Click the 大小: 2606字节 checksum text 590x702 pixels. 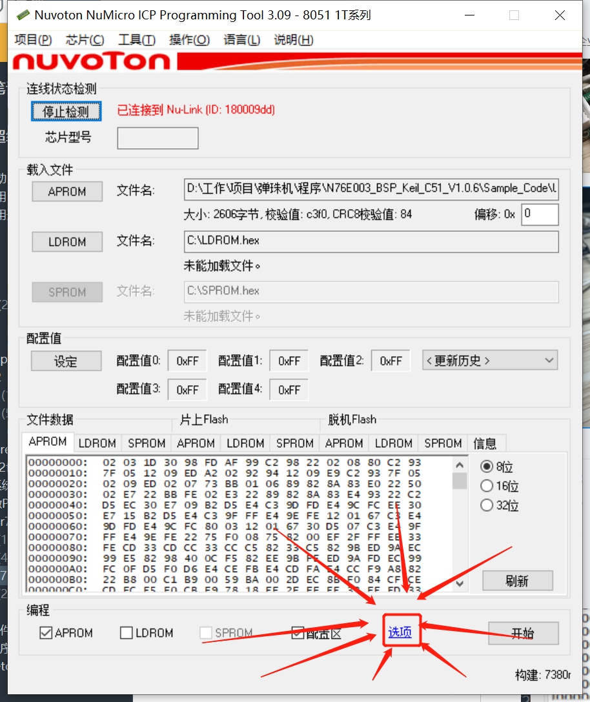[x=298, y=214]
